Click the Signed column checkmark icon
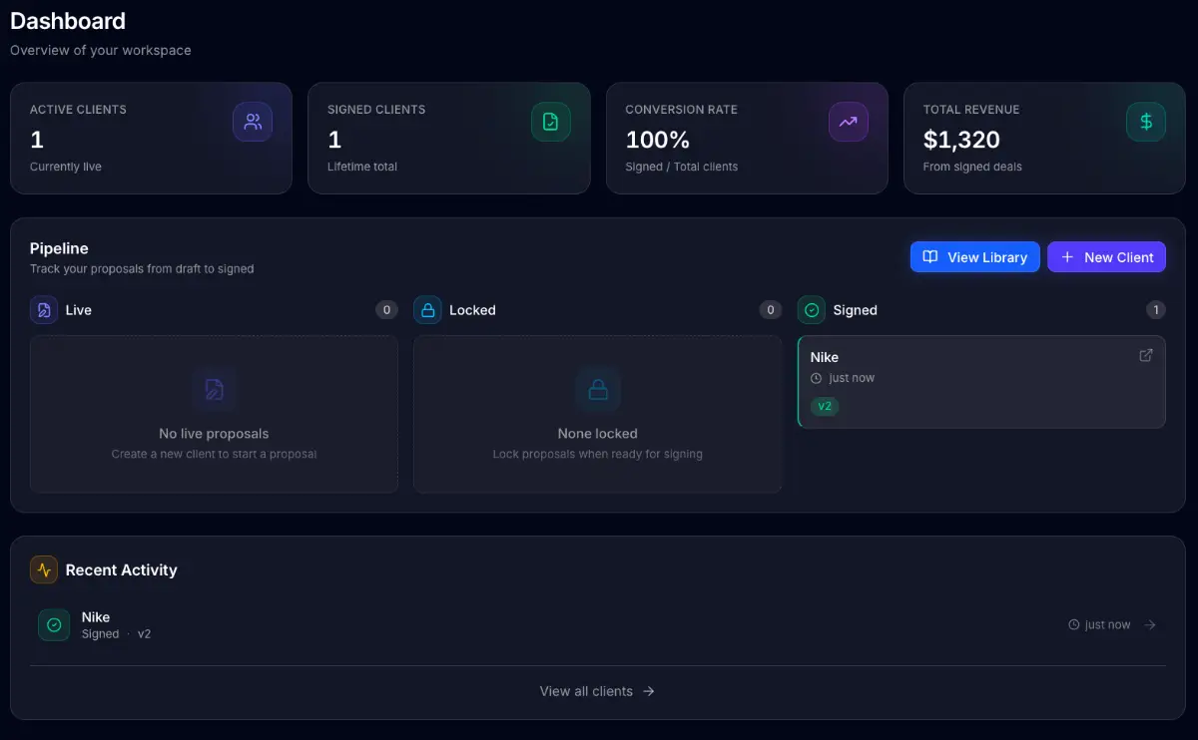 click(812, 310)
